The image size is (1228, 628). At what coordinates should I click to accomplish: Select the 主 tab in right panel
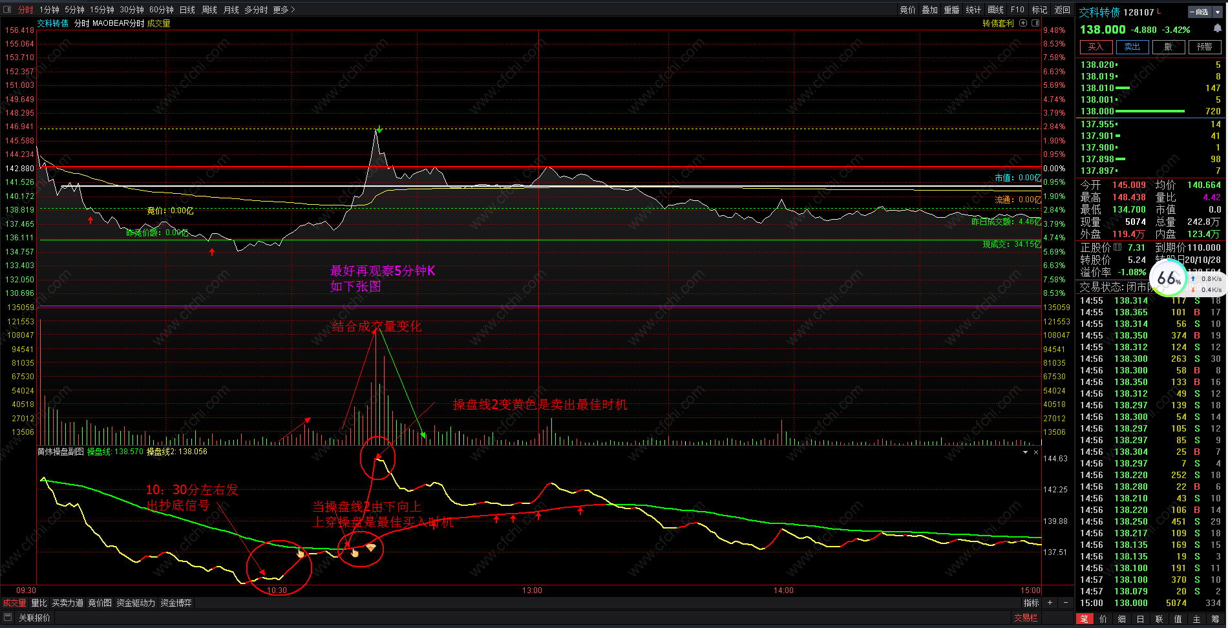click(1197, 619)
